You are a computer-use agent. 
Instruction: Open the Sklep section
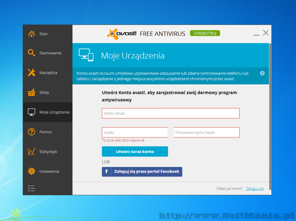[x=44, y=93]
